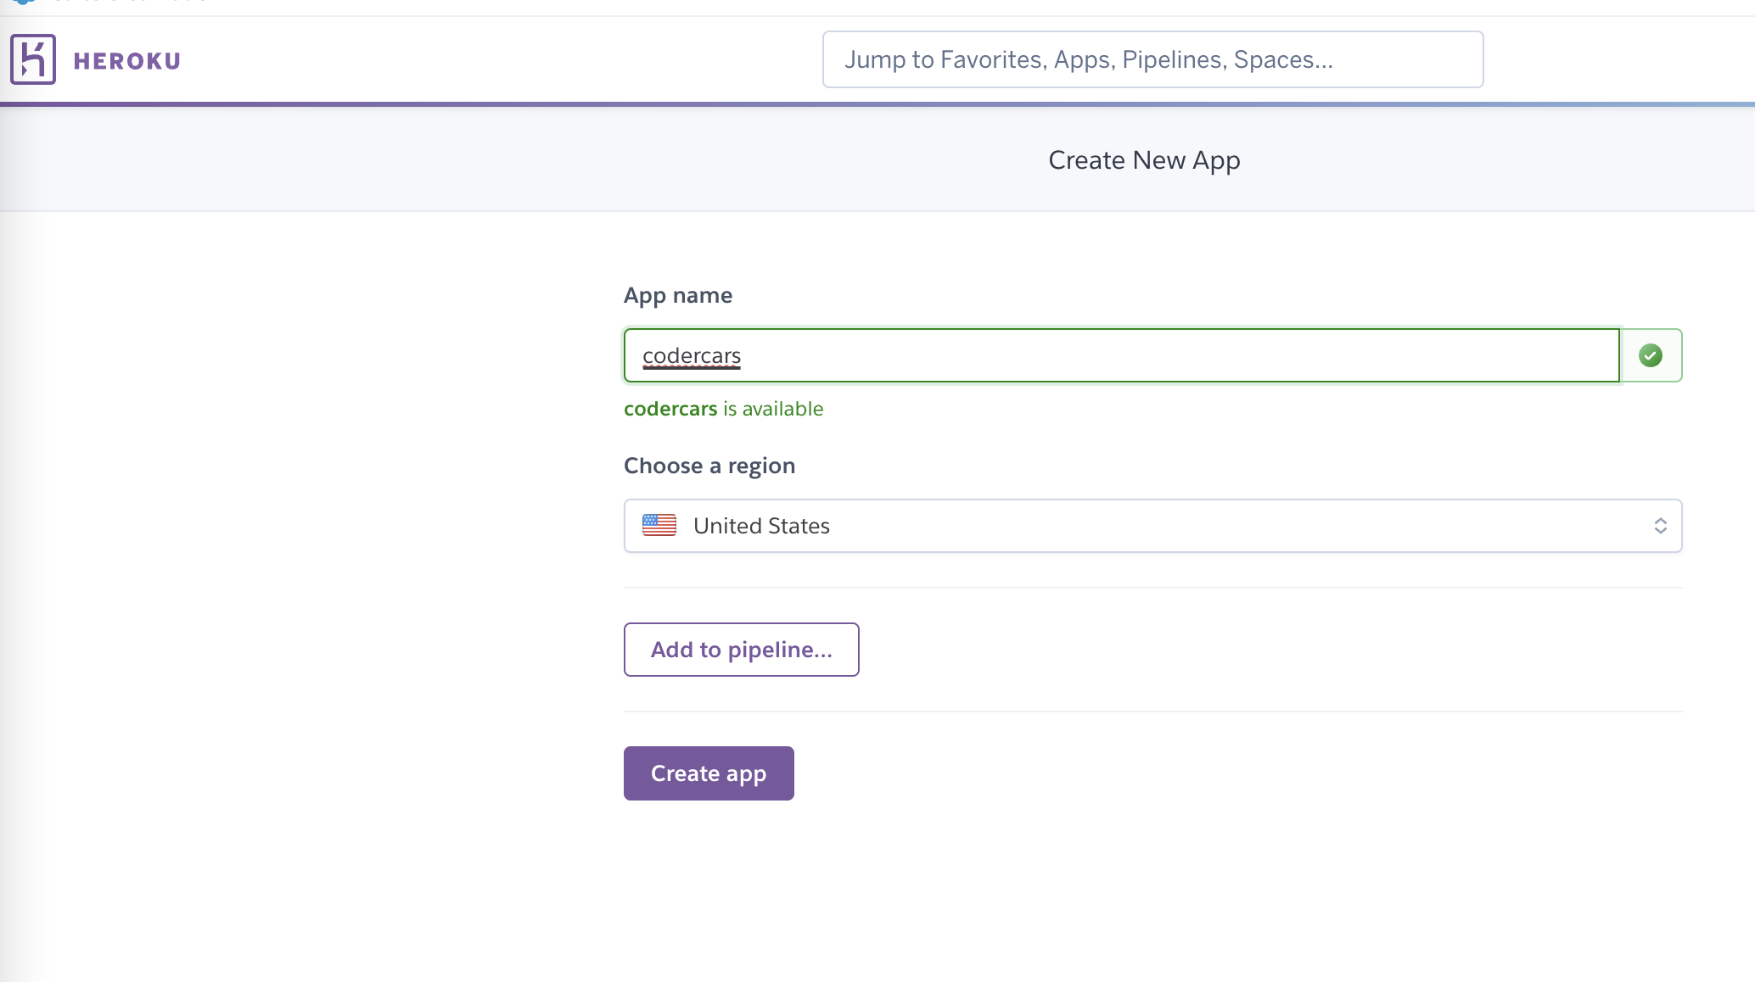The height and width of the screenshot is (982, 1755).
Task: Click the Heroku logo icon
Action: [33, 59]
